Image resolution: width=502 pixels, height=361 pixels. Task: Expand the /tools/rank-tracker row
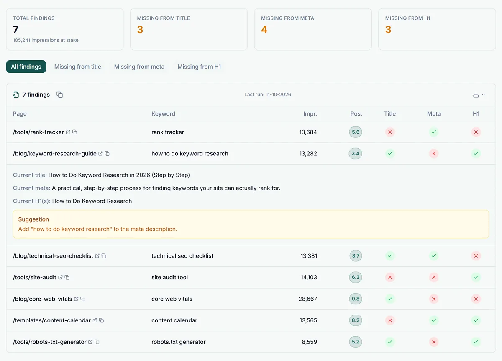(x=251, y=132)
